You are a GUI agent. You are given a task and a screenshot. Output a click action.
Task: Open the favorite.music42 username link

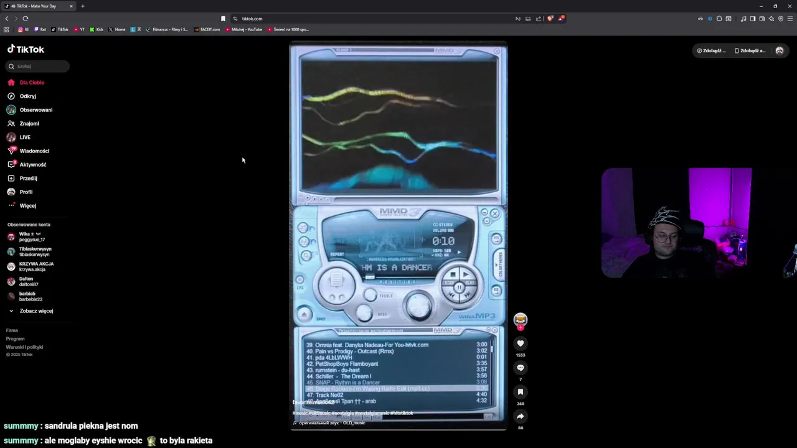(x=313, y=403)
